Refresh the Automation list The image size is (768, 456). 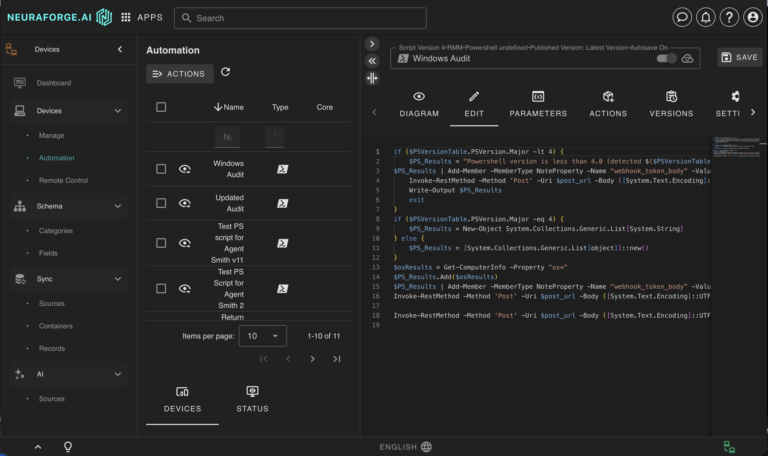tap(226, 72)
